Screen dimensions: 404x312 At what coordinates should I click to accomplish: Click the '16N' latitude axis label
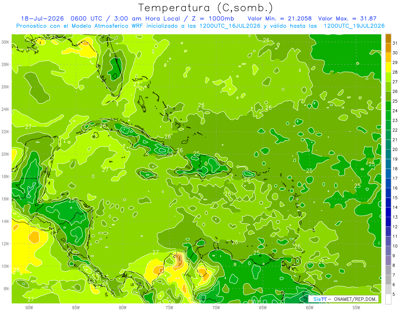[5, 199]
